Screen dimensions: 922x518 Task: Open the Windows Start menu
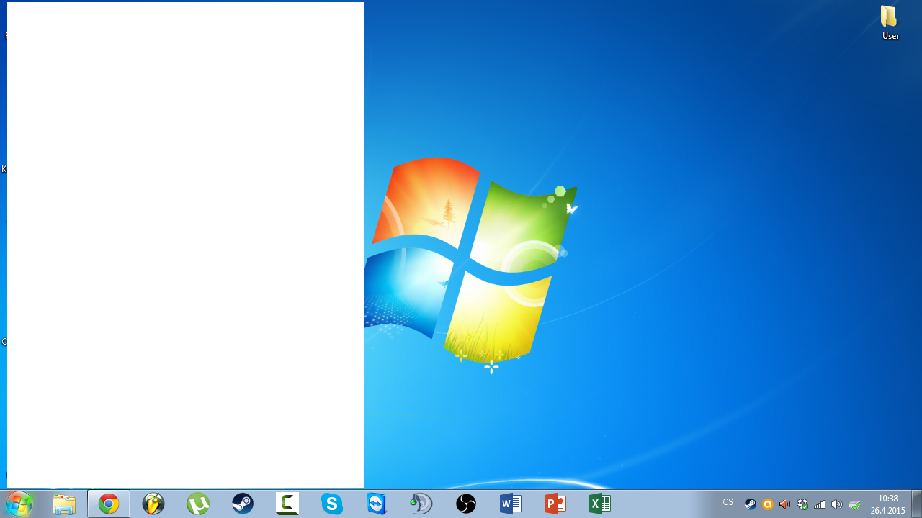click(x=19, y=504)
